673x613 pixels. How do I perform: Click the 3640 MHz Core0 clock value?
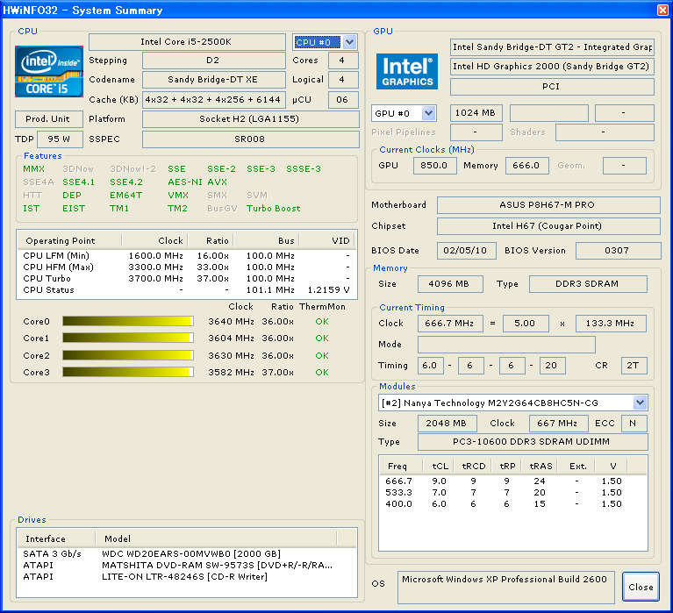(x=231, y=321)
